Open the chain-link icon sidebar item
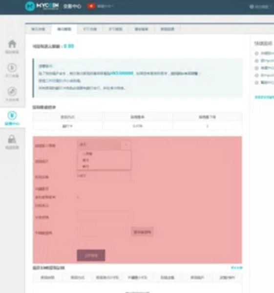Screen dimensions: 274x293 [x=12, y=91]
